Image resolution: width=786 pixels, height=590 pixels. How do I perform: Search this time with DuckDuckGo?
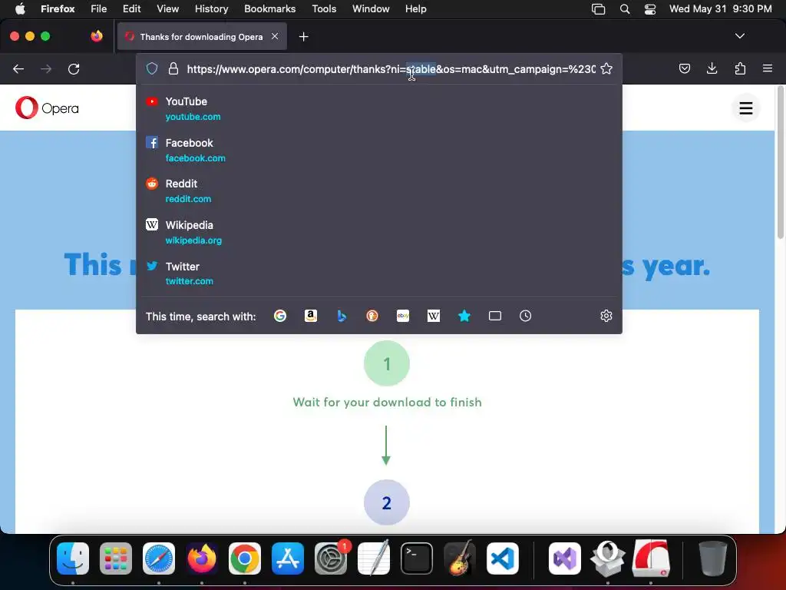click(x=372, y=316)
